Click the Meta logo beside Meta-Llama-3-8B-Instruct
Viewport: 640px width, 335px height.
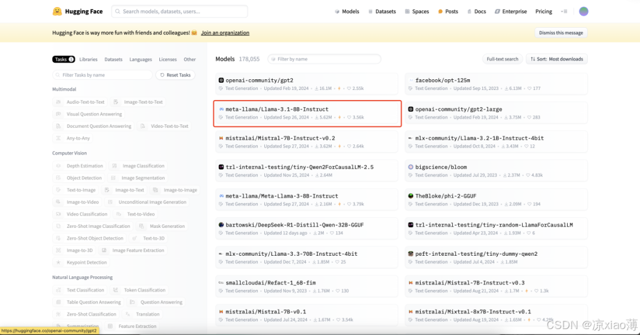coord(221,196)
